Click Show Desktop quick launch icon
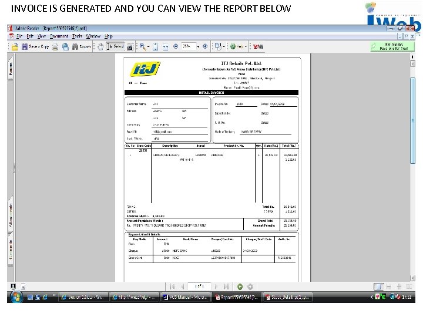This screenshot has width=423, height=317. (x=30, y=297)
